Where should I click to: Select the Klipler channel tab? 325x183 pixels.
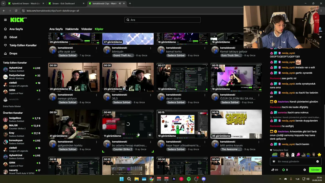tap(99, 29)
